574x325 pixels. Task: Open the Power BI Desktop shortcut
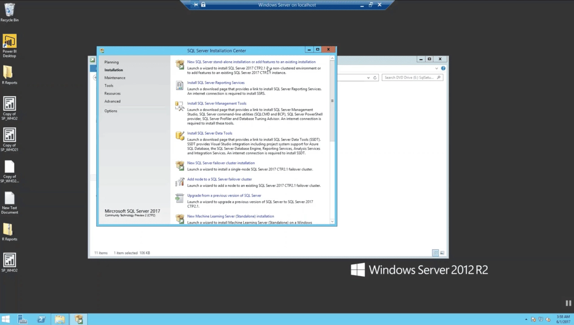point(9,46)
